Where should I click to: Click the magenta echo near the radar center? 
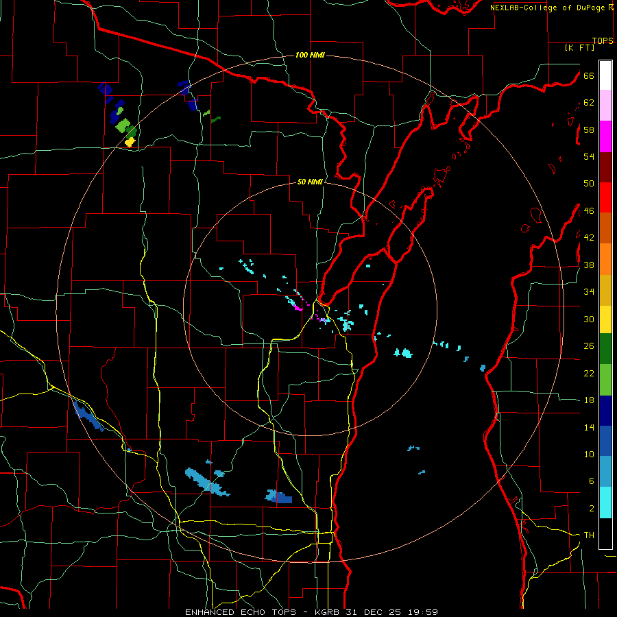[298, 308]
